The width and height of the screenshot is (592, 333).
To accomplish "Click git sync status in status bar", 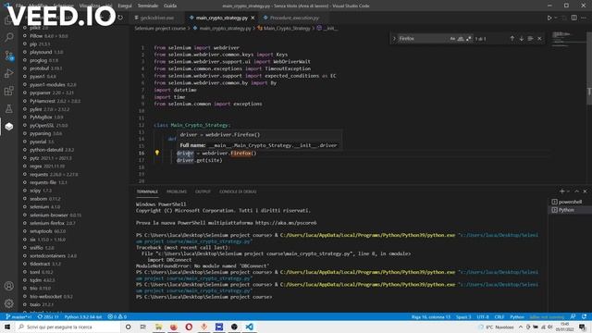I will (x=48, y=316).
